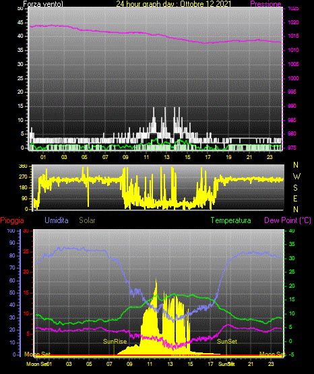This screenshot has height=374, width=314.
Task: Click the S wind direction label
Action: (295, 188)
